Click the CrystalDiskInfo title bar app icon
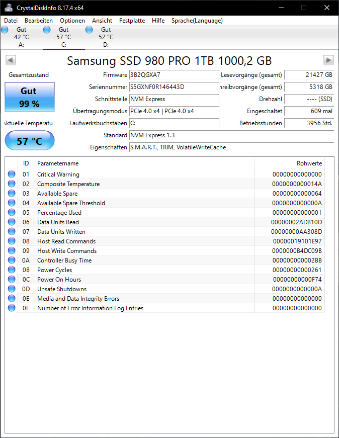The image size is (339, 438). click(x=9, y=8)
